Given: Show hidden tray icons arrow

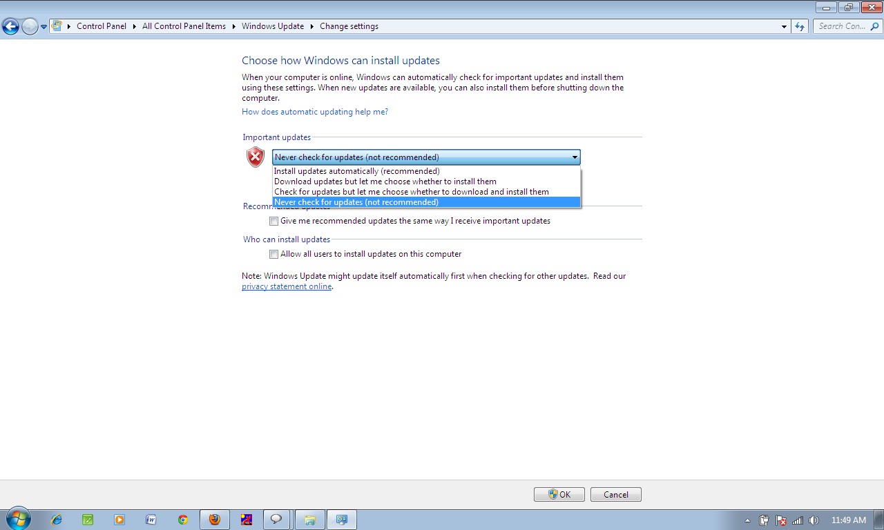Looking at the screenshot, I should (748, 520).
